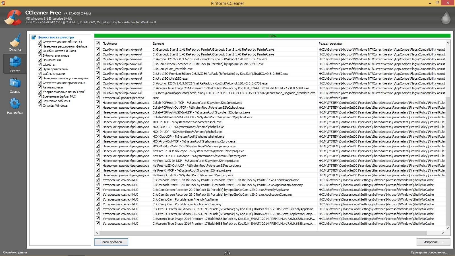The width and height of the screenshot is (455, 256).
Task: Toggle Ошибки ActiveX и Class checkbox
Action: (40, 51)
